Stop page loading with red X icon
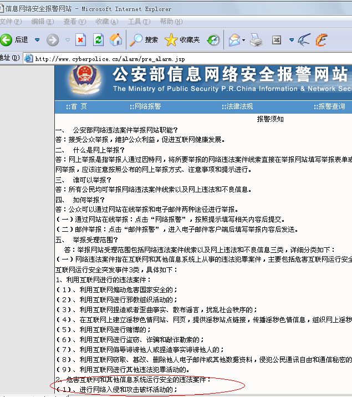 pos(81,40)
